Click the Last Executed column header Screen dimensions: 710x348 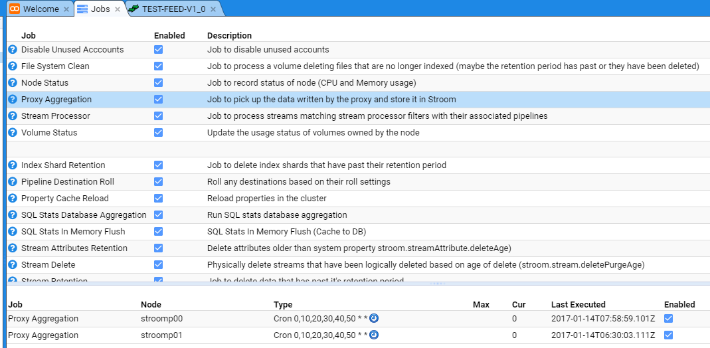[578, 304]
